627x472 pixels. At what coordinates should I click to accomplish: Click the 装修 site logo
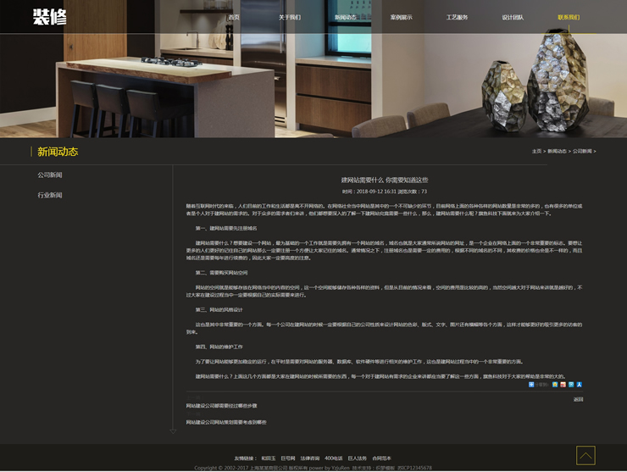pyautogui.click(x=49, y=17)
